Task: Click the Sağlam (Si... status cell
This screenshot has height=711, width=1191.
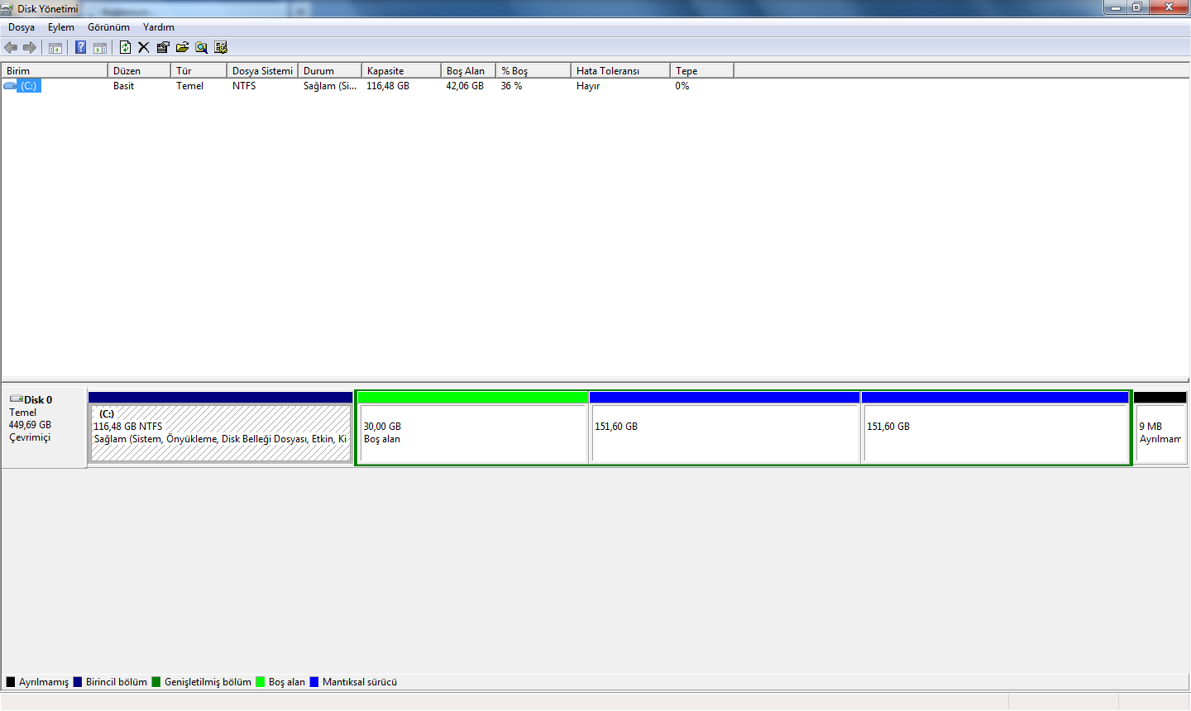Action: [330, 86]
